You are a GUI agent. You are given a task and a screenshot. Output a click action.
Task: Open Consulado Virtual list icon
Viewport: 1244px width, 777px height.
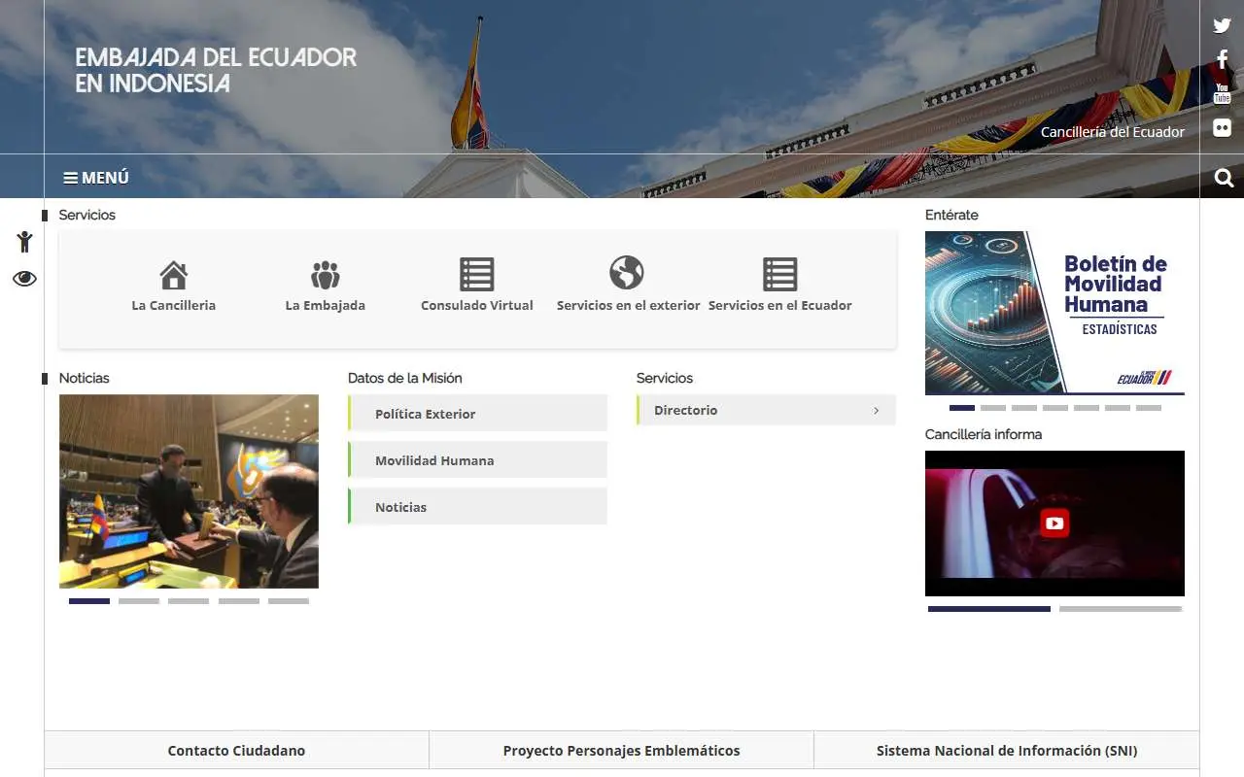(477, 274)
